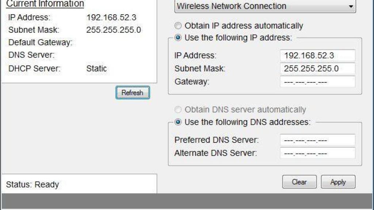Select Obtain DNS server automatically option
Image resolution: width=374 pixels, height=210 pixels.
tap(178, 110)
